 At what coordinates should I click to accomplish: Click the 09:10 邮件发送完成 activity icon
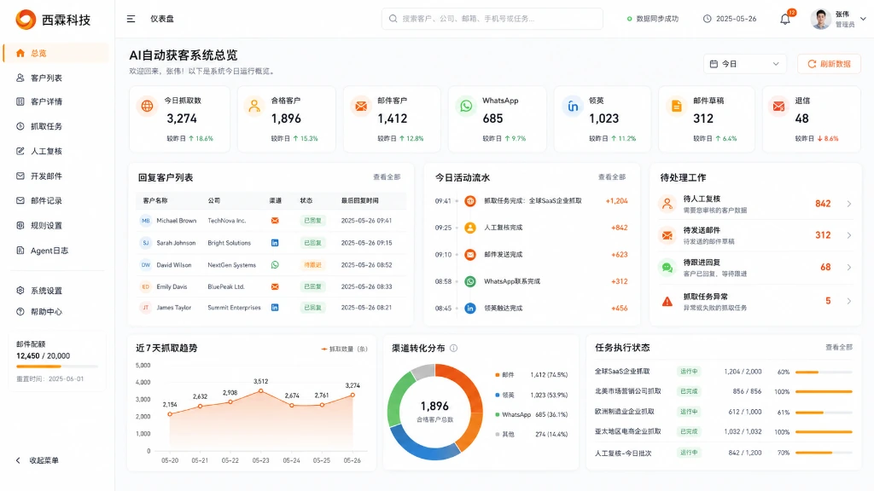click(470, 254)
